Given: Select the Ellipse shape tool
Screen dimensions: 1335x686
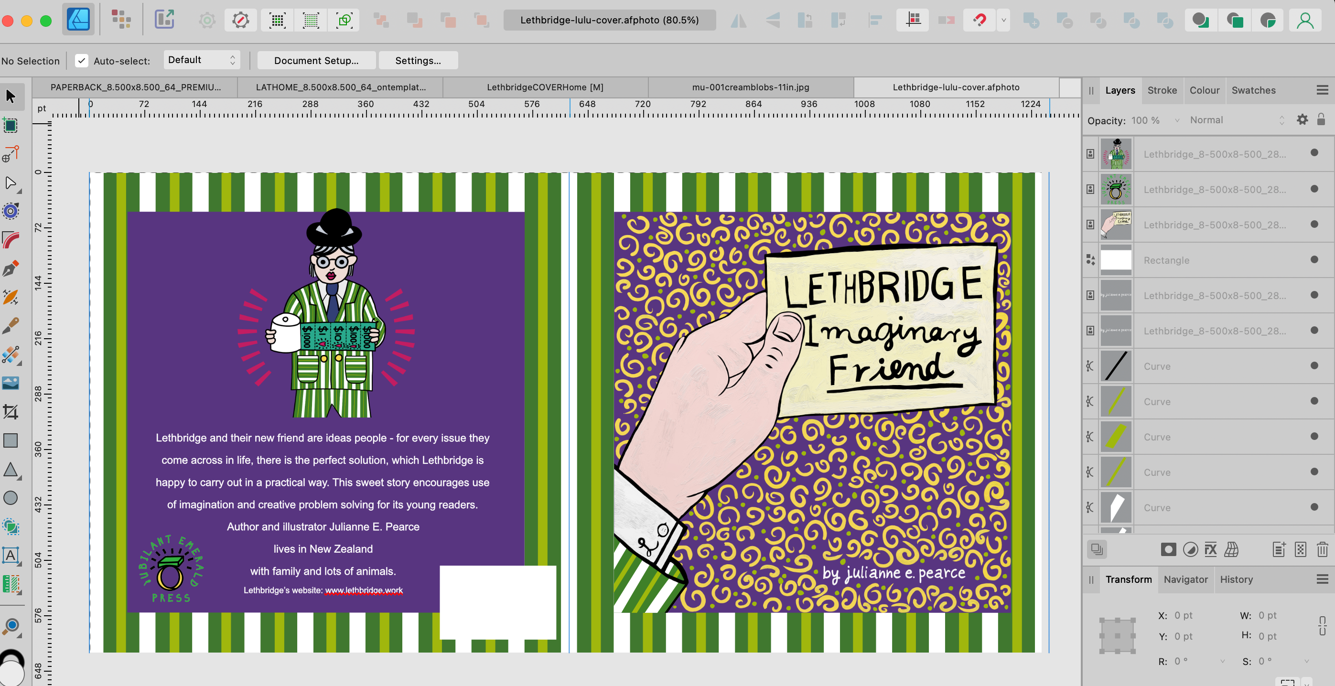Looking at the screenshot, I should [11, 498].
